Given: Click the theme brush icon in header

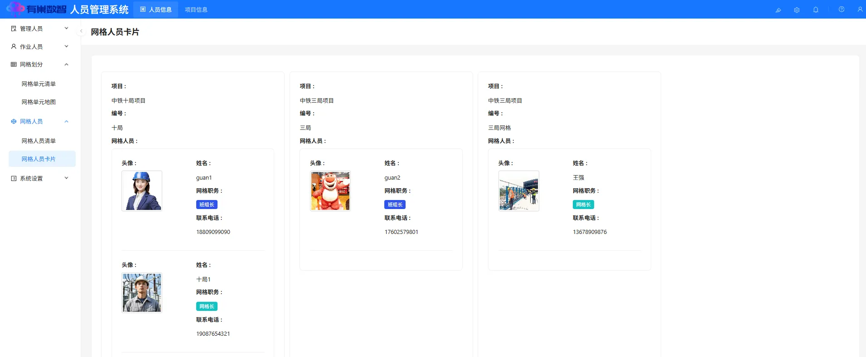Looking at the screenshot, I should pos(778,10).
